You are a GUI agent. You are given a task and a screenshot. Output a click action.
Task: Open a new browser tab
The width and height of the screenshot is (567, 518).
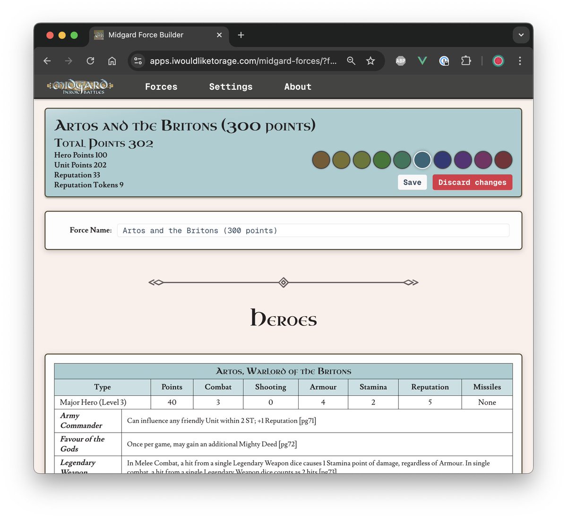coord(241,35)
